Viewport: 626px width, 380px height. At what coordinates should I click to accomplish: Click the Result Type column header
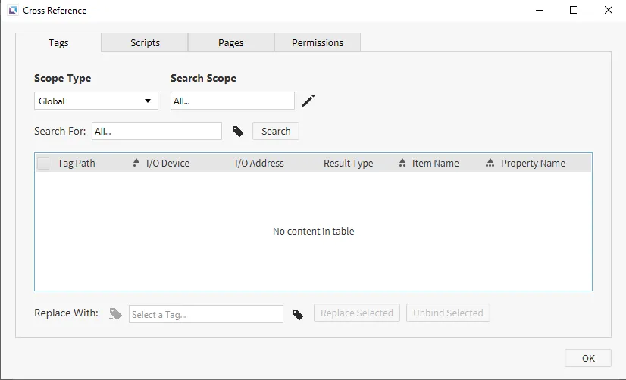(x=348, y=163)
